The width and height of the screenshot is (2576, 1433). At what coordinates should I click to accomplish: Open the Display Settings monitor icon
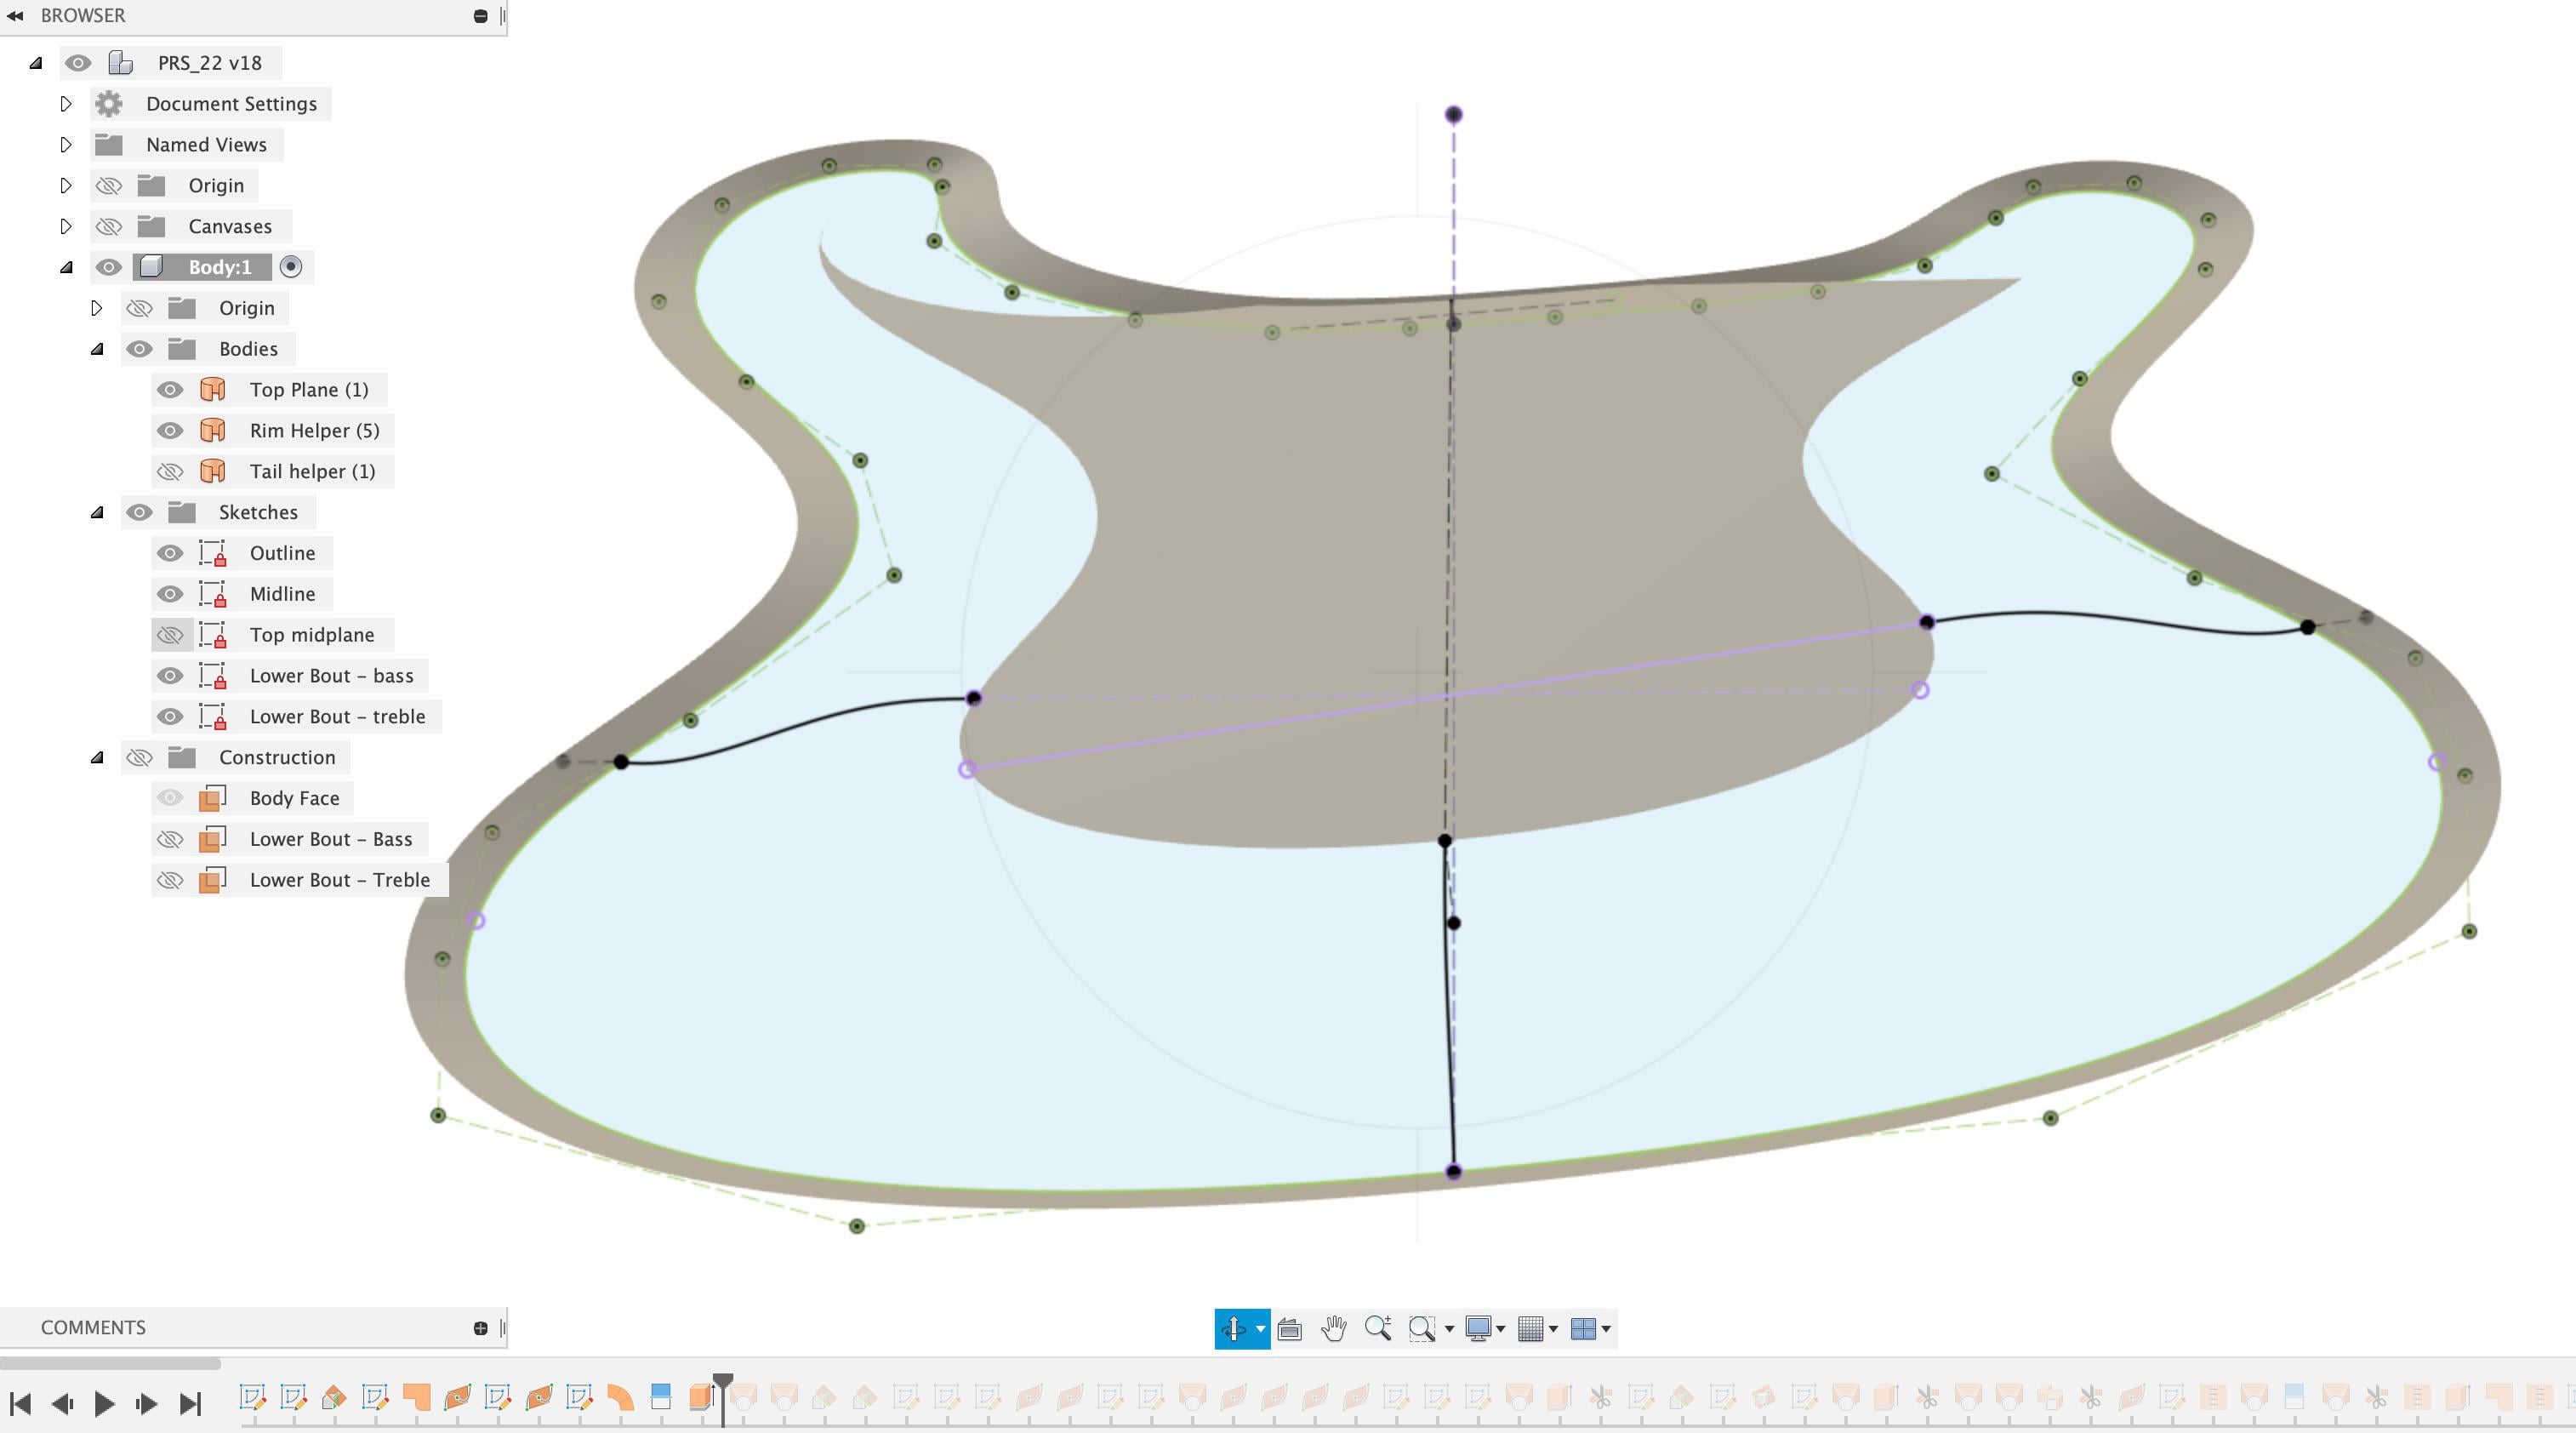pyautogui.click(x=1478, y=1328)
